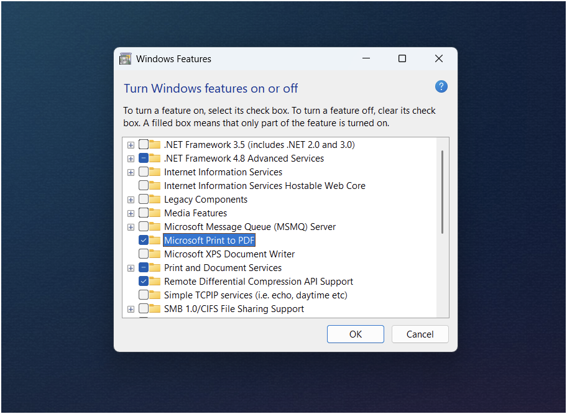This screenshot has width=567, height=414.
Task: Select the Microsoft Print to PDF label
Action: click(210, 241)
